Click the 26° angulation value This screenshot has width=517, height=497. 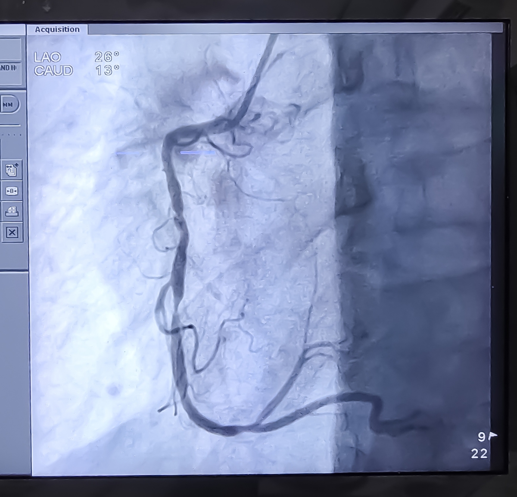tap(106, 57)
